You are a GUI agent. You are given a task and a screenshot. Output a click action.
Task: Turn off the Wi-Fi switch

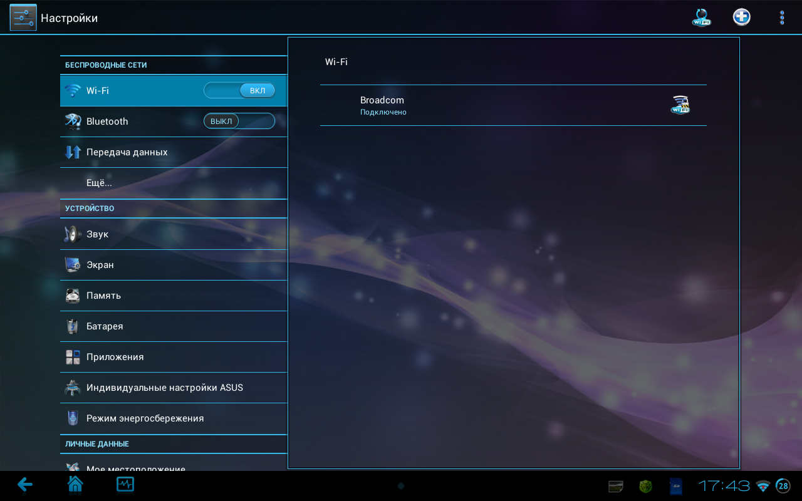pos(239,91)
